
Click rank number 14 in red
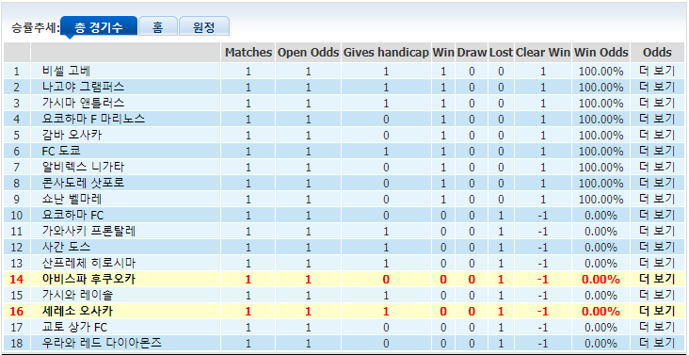(16, 280)
